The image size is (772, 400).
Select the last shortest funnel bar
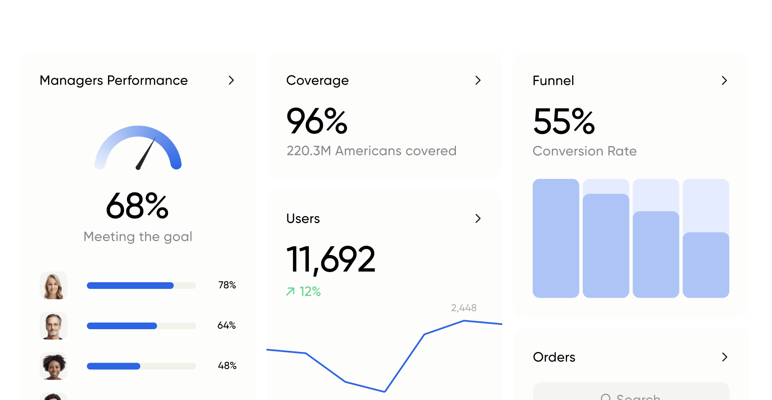pos(706,265)
